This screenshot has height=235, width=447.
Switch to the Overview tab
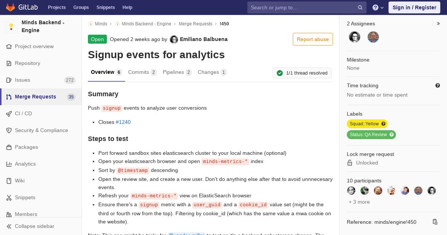[x=107, y=72]
